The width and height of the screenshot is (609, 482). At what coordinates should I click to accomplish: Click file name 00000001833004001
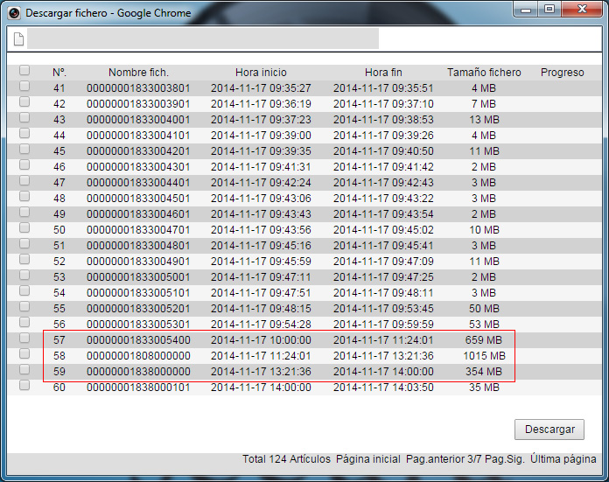click(138, 120)
